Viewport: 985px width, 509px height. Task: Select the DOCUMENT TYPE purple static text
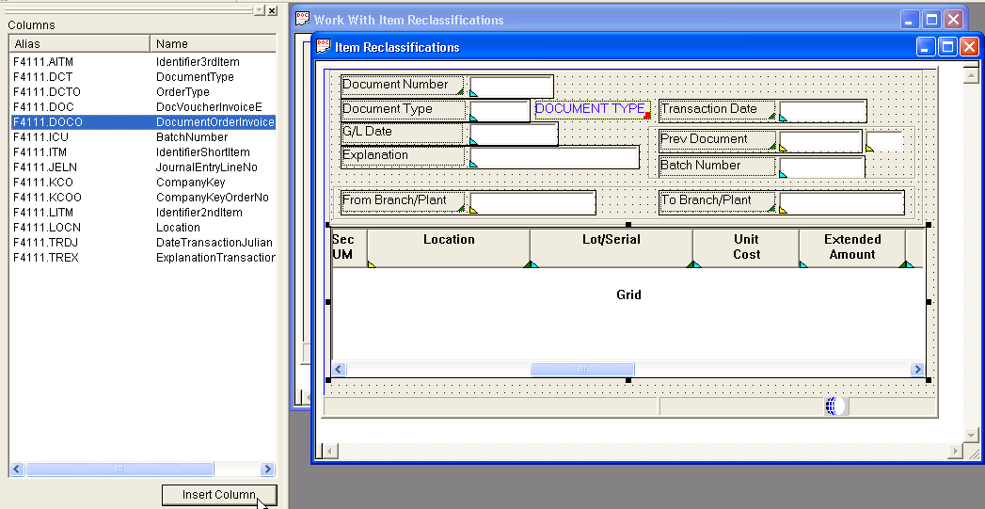click(x=592, y=109)
